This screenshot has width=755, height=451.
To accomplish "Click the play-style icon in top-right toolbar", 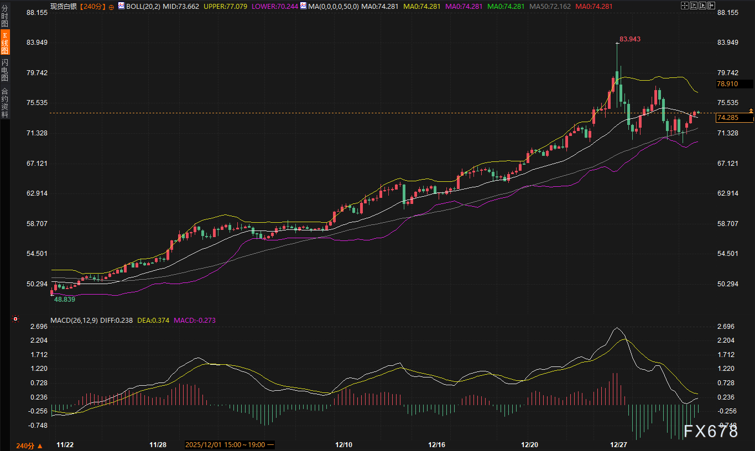I will click(702, 6).
